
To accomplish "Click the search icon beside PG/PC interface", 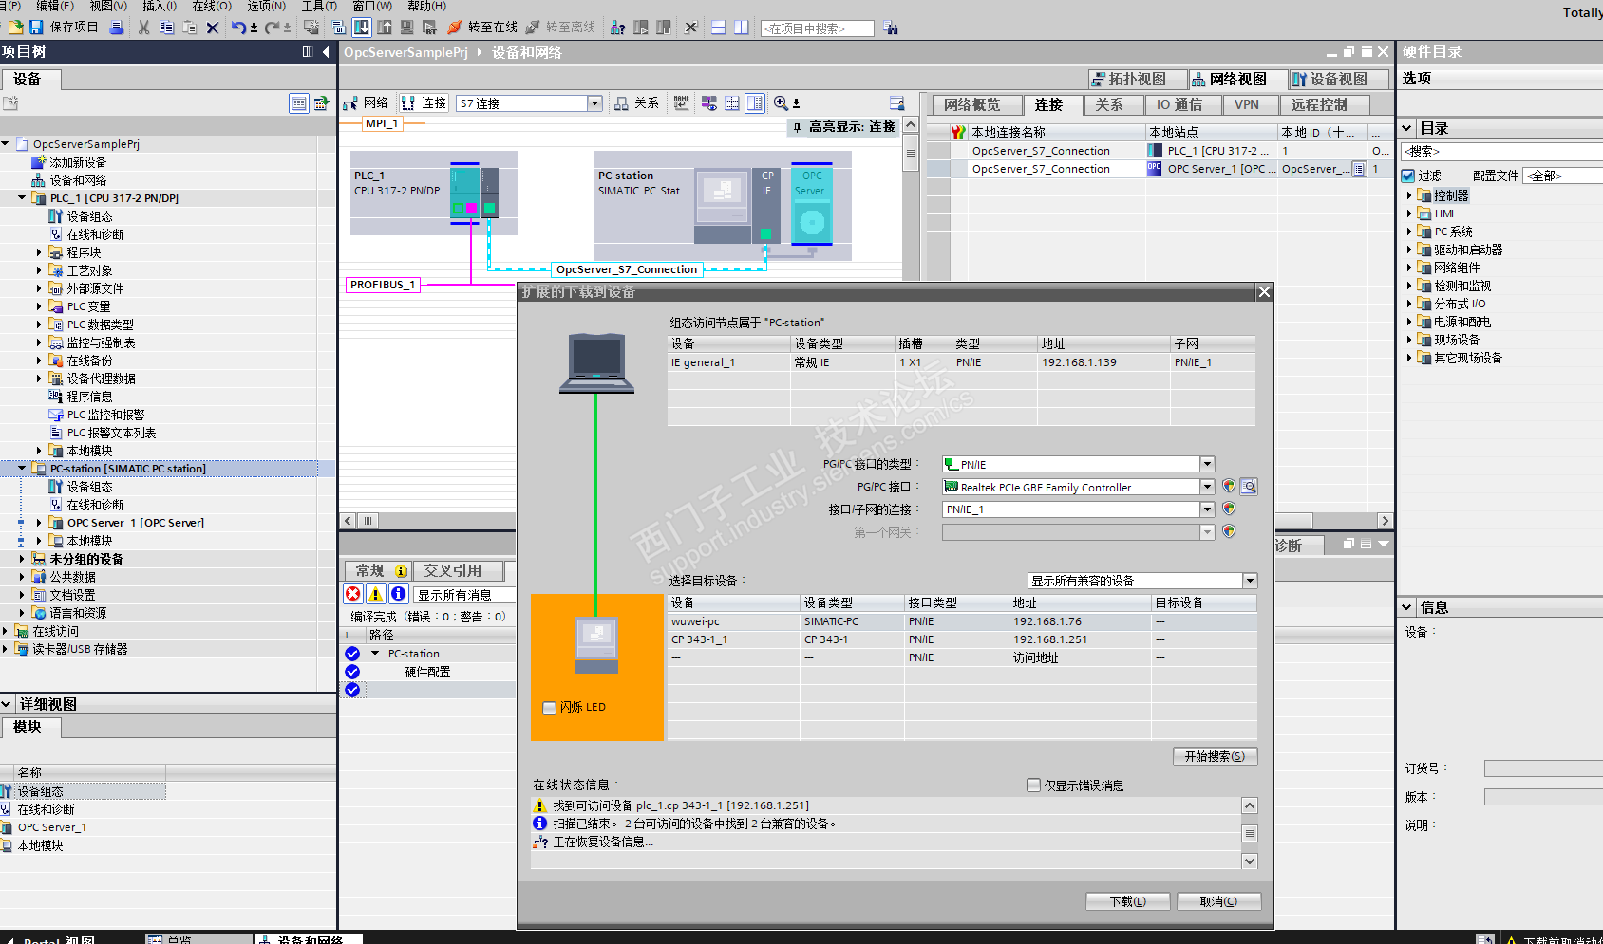I will tap(1249, 487).
